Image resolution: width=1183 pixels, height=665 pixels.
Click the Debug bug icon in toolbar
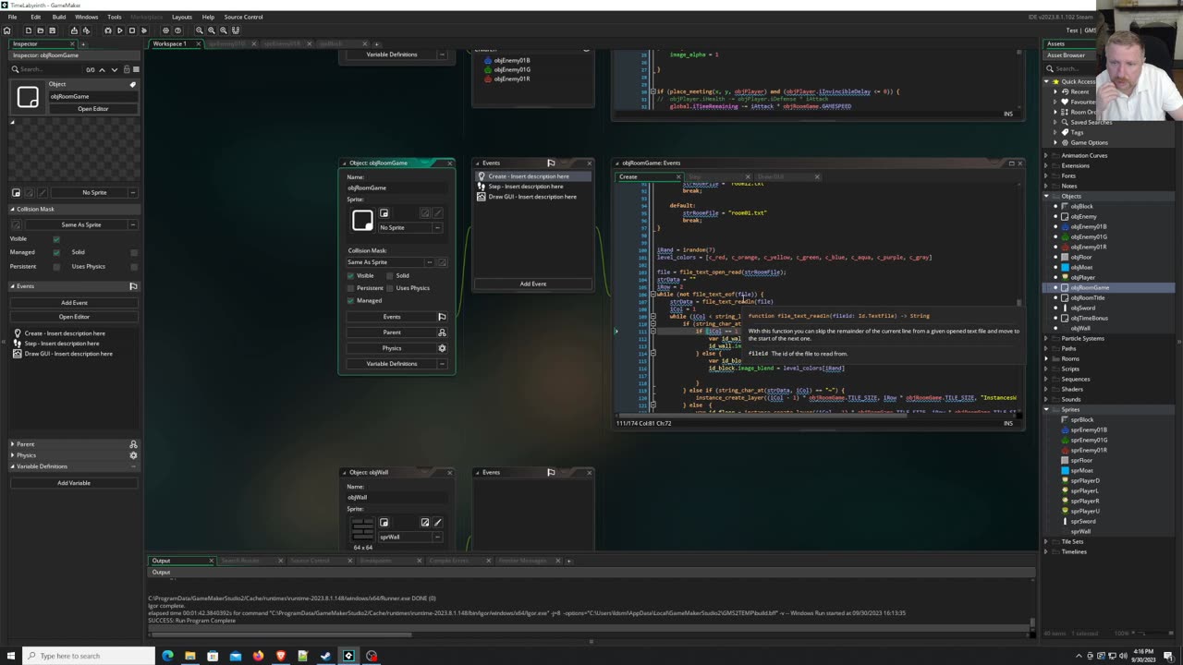(x=108, y=30)
